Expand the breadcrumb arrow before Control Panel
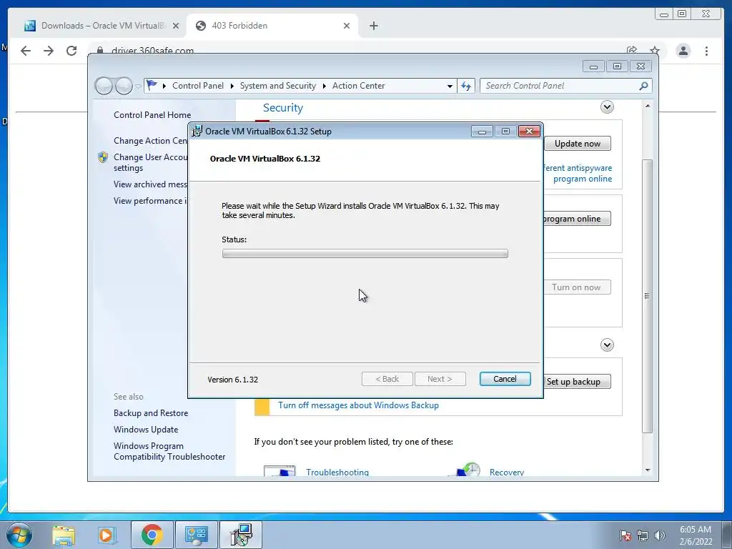 tap(164, 86)
